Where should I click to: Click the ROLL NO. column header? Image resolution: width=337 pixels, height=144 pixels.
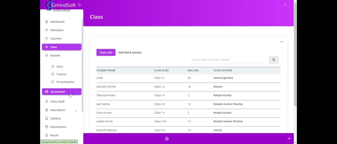(193, 70)
